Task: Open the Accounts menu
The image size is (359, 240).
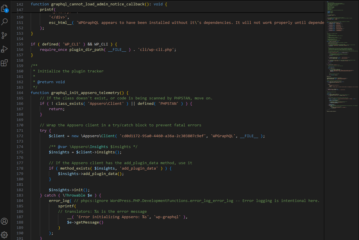Action: [x=5, y=221]
